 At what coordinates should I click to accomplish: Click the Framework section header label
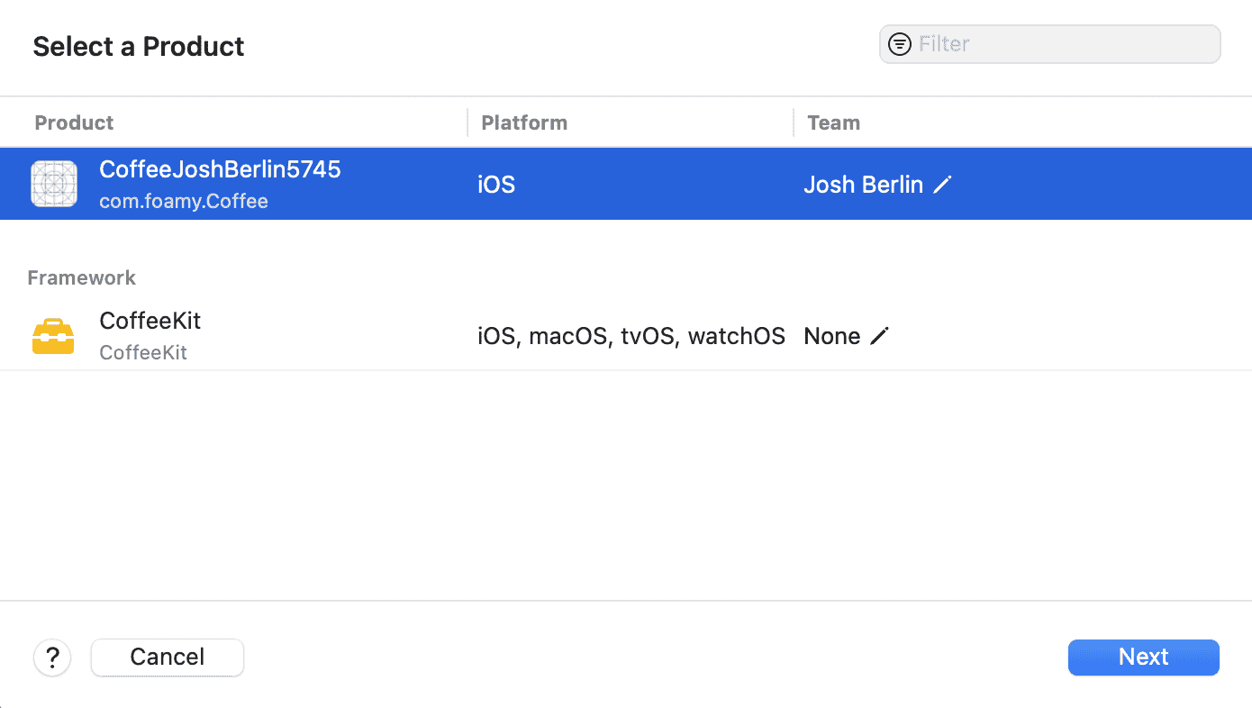81,277
